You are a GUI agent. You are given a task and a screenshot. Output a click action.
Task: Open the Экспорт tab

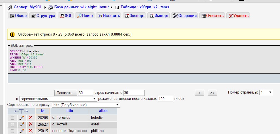(x=134, y=16)
